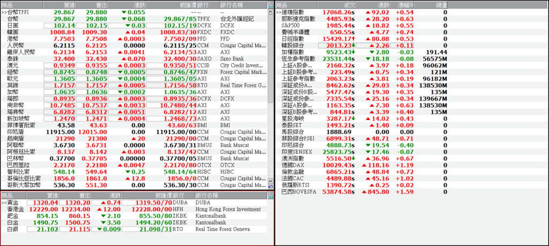The image size is (549, 246).
Task: Click the forex list scroll-up arrow
Action: coord(271,12)
